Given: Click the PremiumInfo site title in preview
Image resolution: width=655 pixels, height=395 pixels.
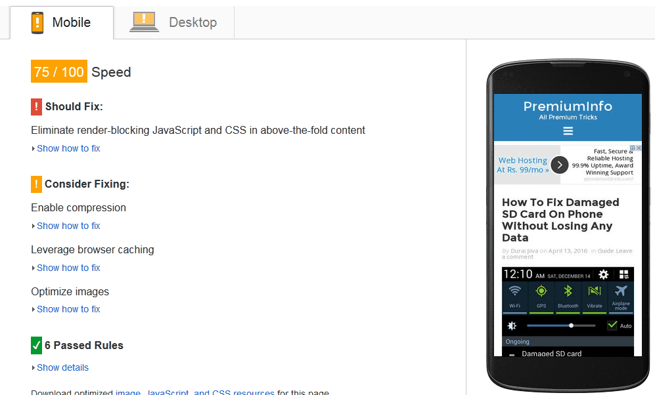Looking at the screenshot, I should pos(568,106).
